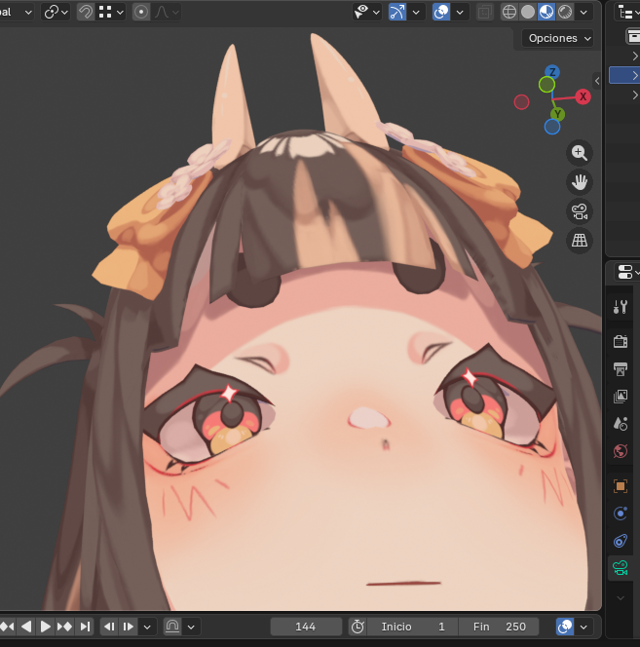The width and height of the screenshot is (640, 647).
Task: Open the proportional falloff curve dropdown
Action: click(x=167, y=13)
